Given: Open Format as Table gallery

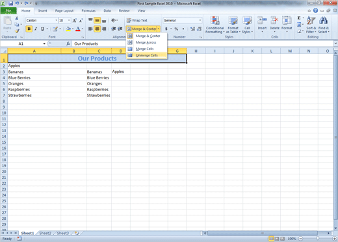Looking at the screenshot, I should pos(233,25).
